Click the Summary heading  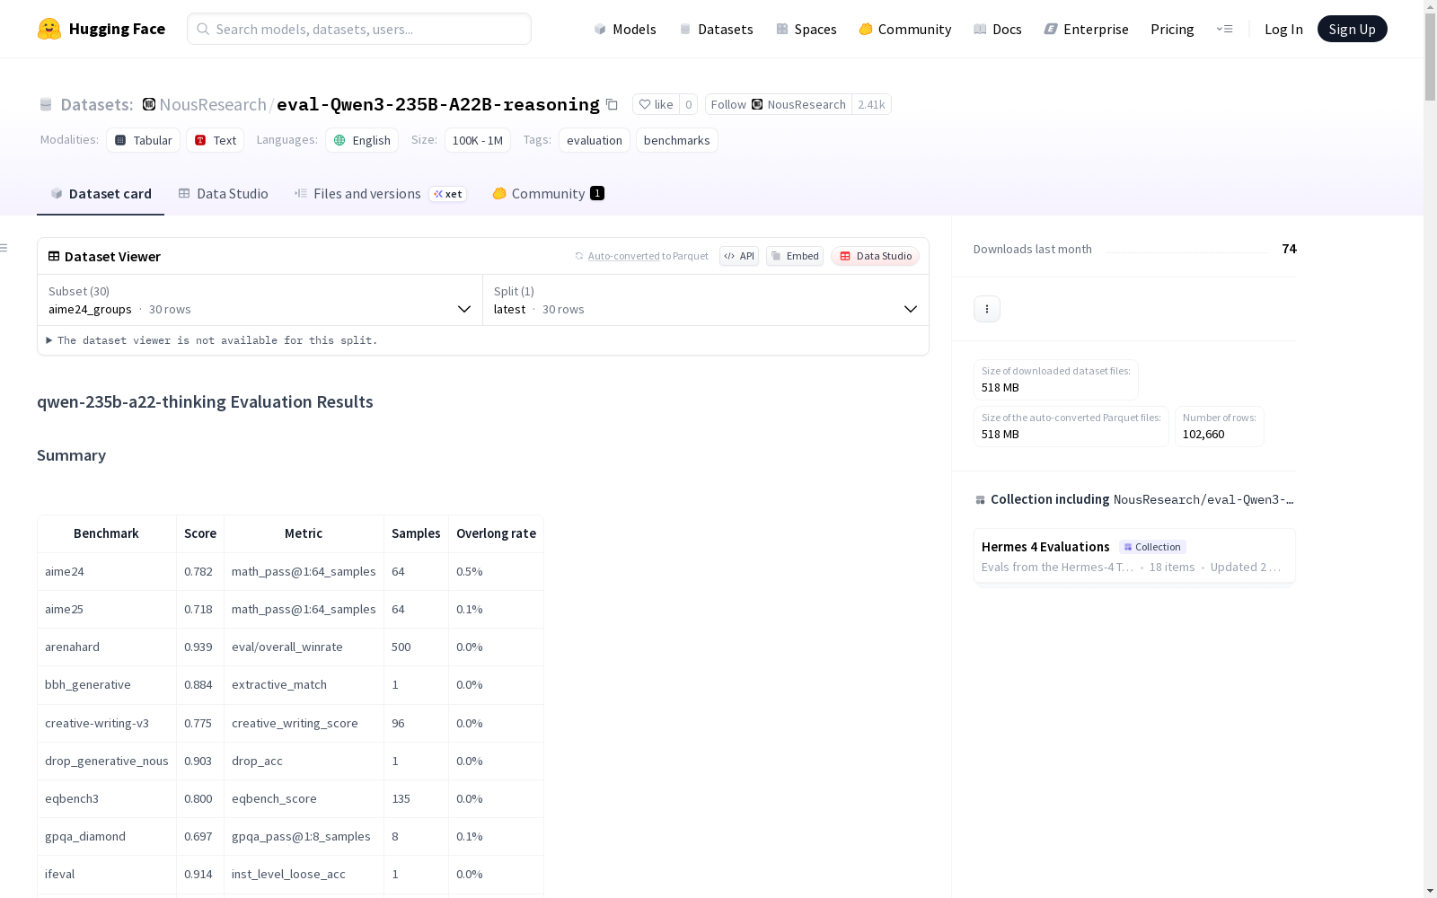(x=71, y=455)
